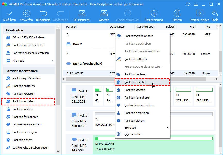This screenshot has width=223, height=155.
Task: Sort by Typ column header
Action: click(208, 27)
